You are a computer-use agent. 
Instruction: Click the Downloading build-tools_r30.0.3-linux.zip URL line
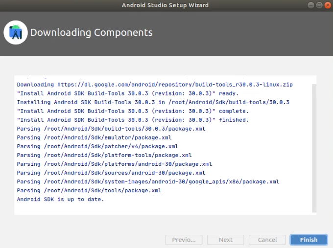pyautogui.click(x=155, y=85)
